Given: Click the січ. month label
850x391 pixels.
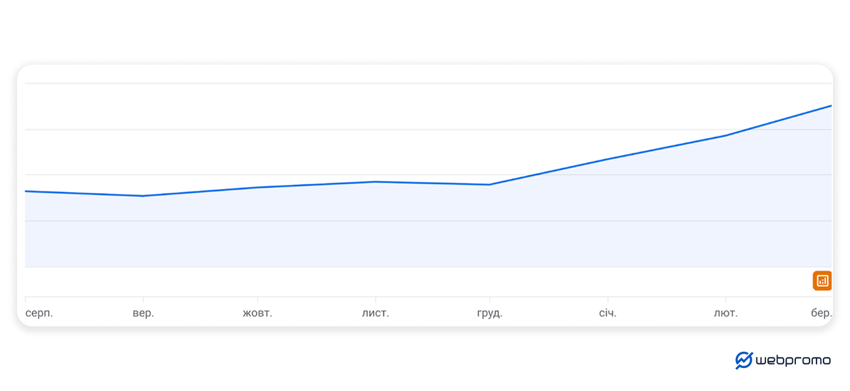Looking at the screenshot, I should pyautogui.click(x=608, y=313).
